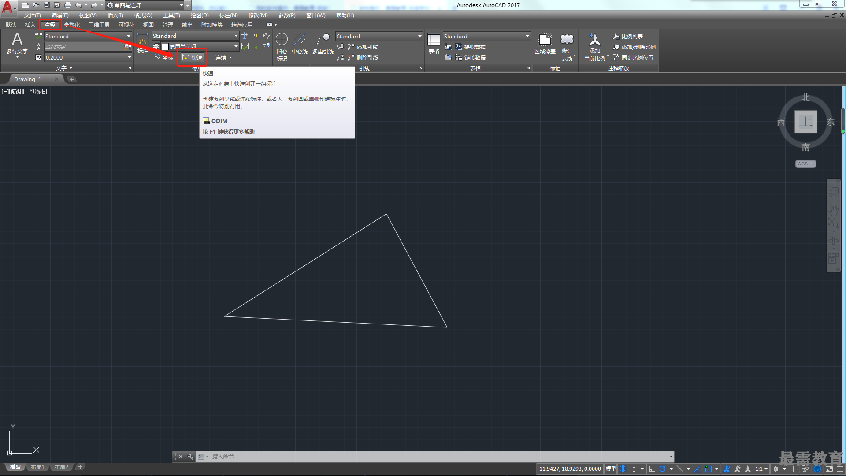Click the new drawing tab plus button
This screenshot has height=476, width=846.
pos(72,79)
